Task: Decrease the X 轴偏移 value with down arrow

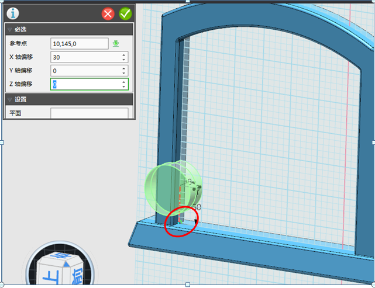Action: tap(123, 60)
